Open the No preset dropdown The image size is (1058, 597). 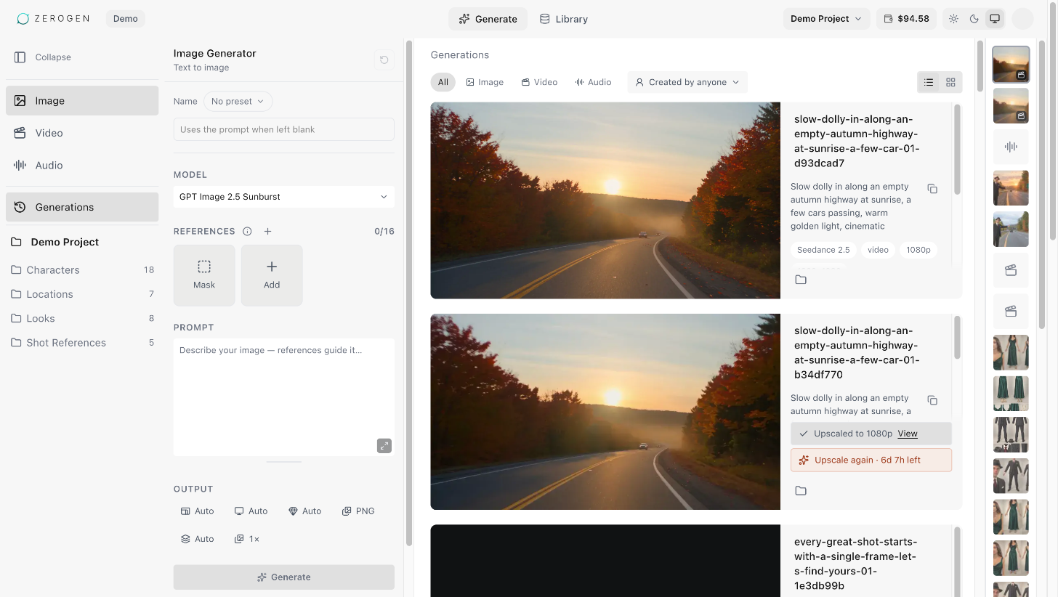click(x=238, y=102)
